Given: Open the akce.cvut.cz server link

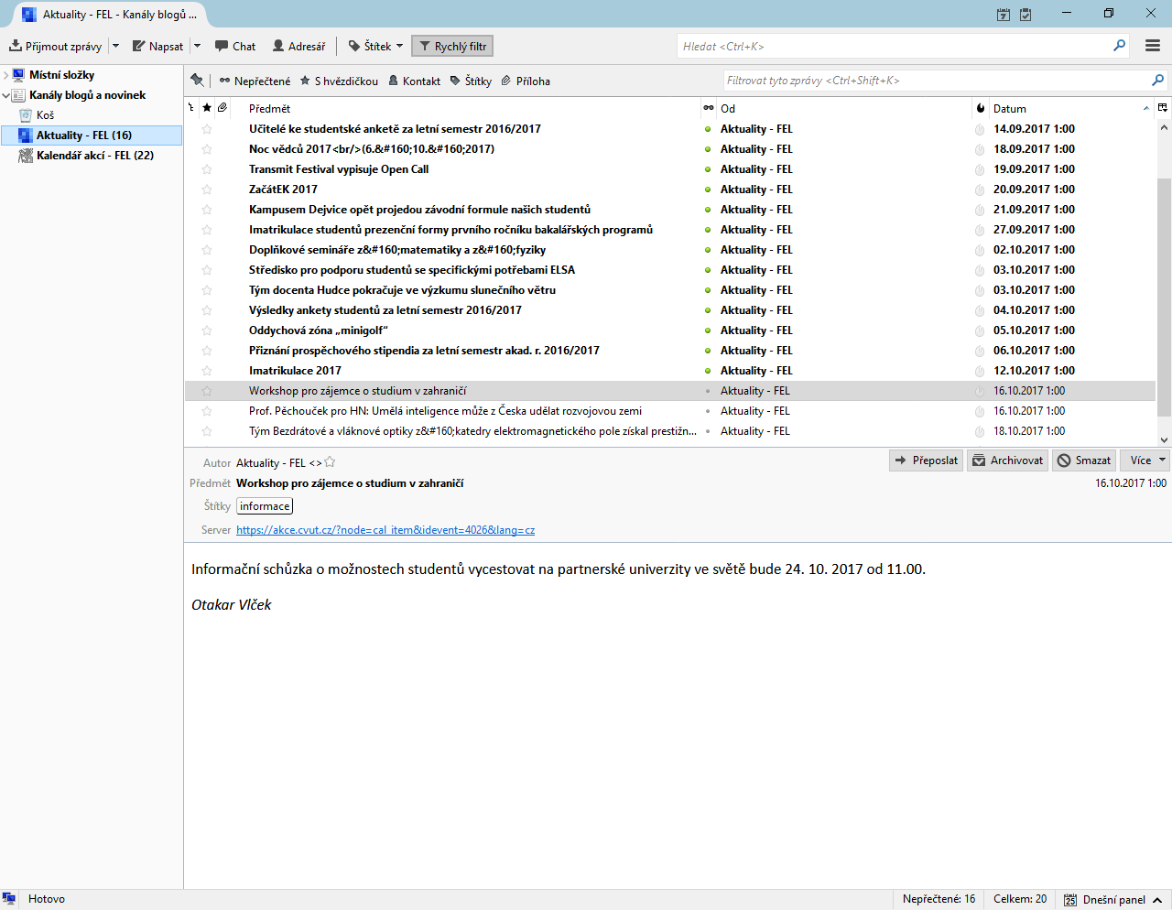Looking at the screenshot, I should (385, 530).
